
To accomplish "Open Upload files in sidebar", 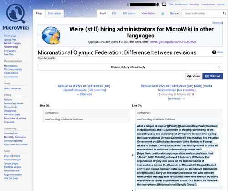I will [x=10, y=40].
